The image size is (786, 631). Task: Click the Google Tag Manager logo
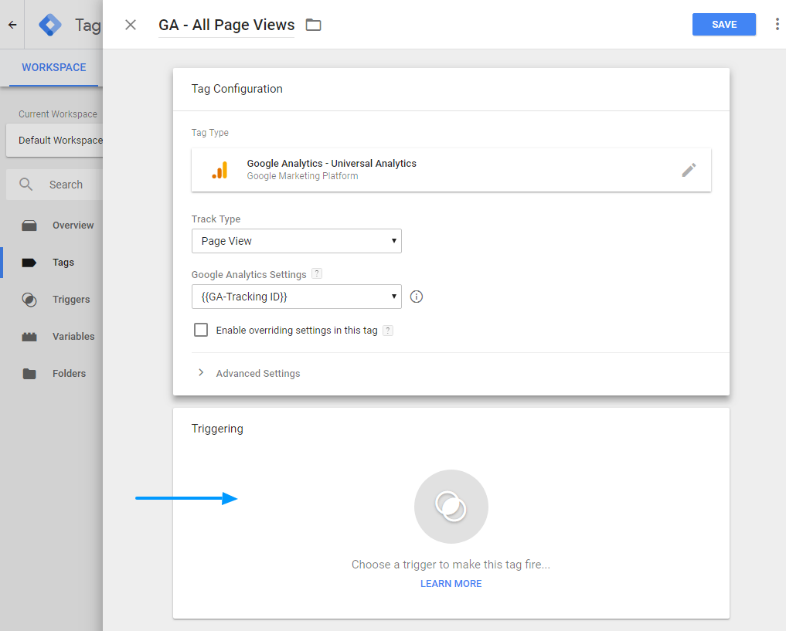[50, 25]
